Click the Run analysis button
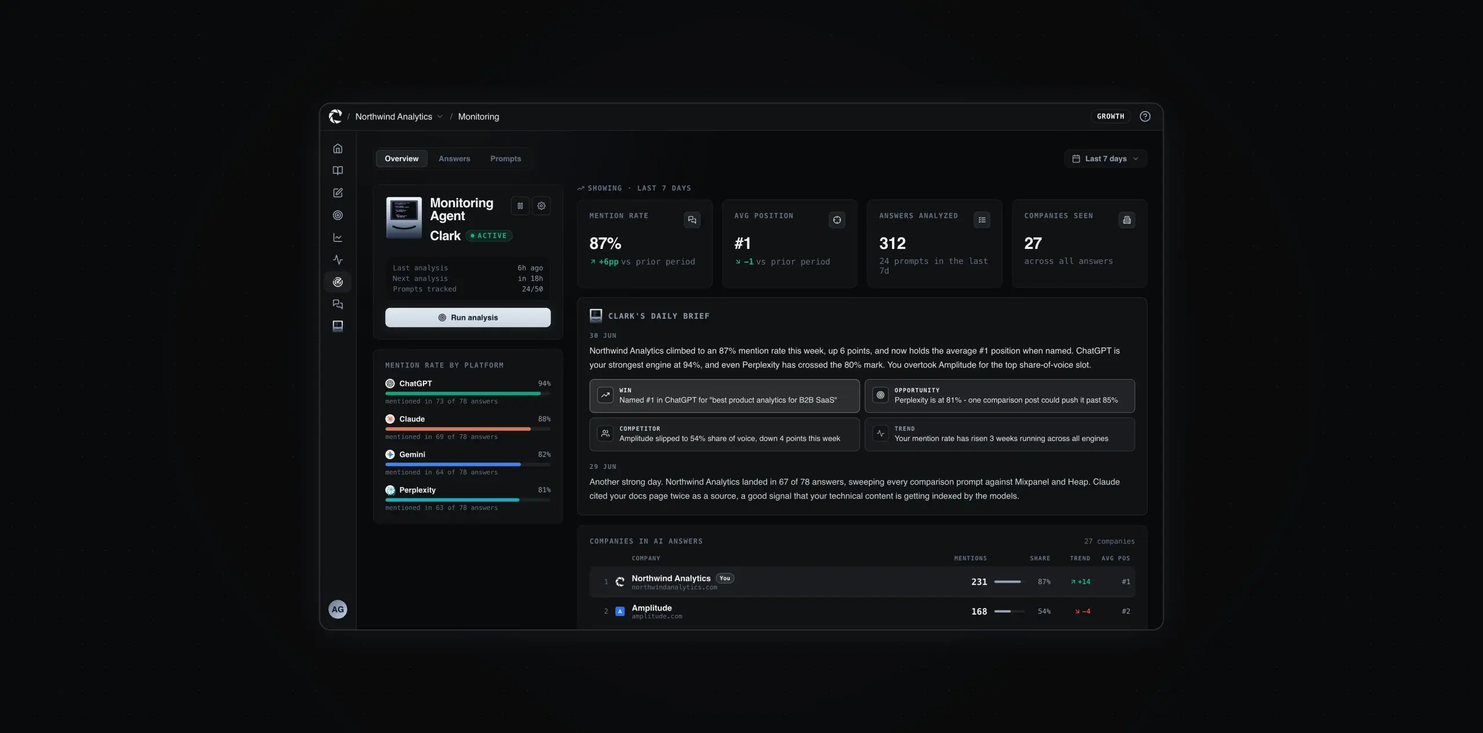 (468, 317)
